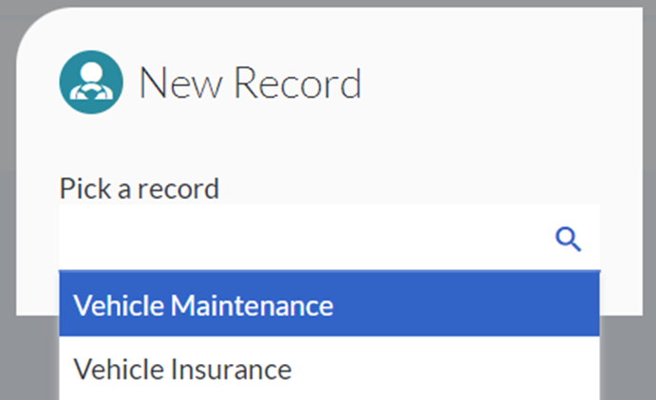Click the search magnifier icon
The width and height of the screenshot is (656, 400).
click(568, 240)
